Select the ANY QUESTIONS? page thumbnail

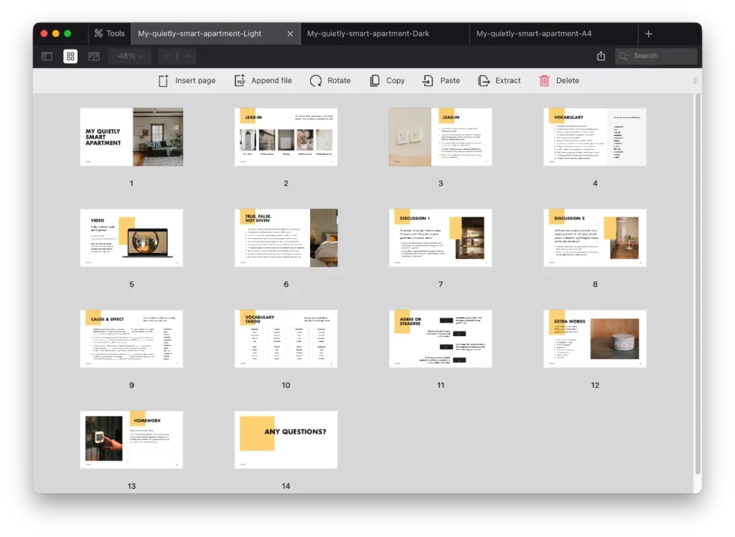(x=286, y=439)
